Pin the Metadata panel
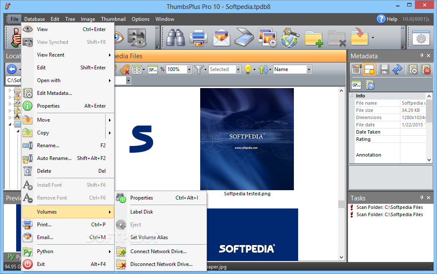Screen dimensions: 437x274 click(x=422, y=56)
